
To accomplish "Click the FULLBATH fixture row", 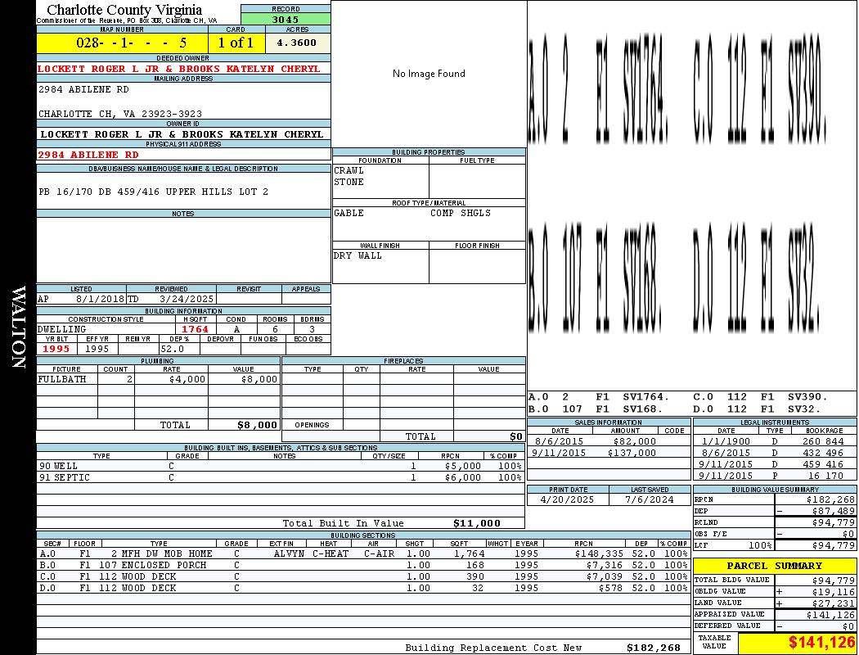I will pos(159,379).
